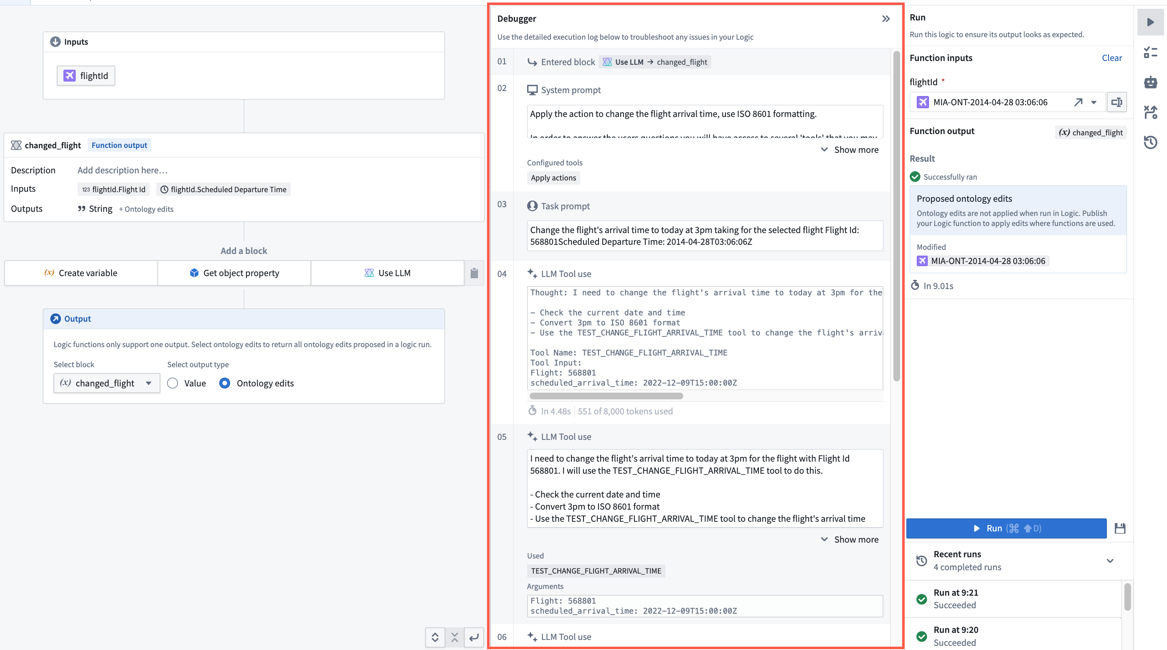Save run inputs with floppy disk icon
The height and width of the screenshot is (650, 1167).
1120,528
